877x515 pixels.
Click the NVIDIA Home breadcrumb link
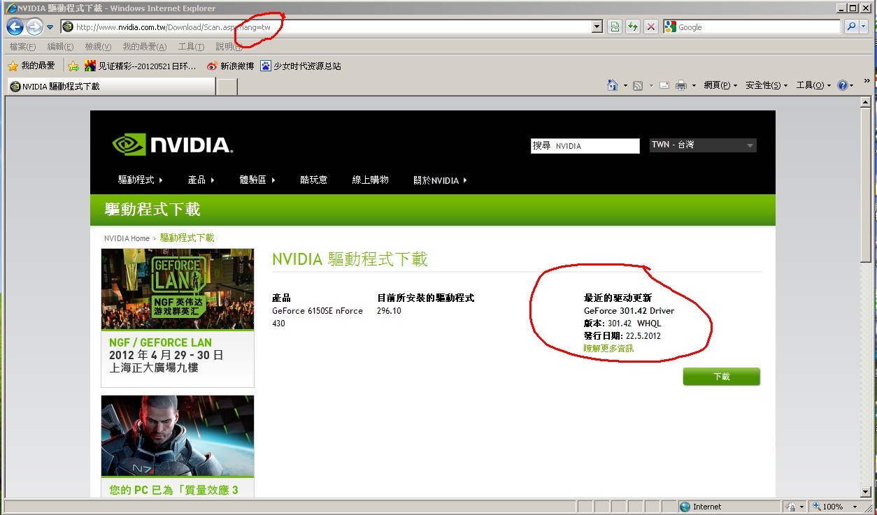127,238
